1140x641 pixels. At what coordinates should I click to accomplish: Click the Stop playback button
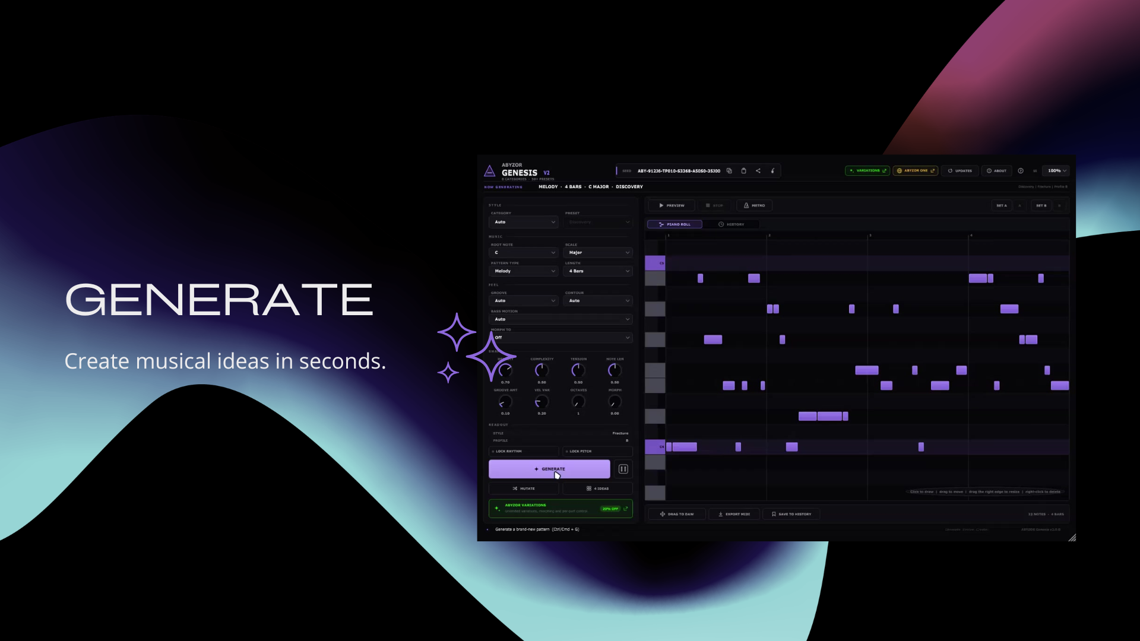pos(714,205)
